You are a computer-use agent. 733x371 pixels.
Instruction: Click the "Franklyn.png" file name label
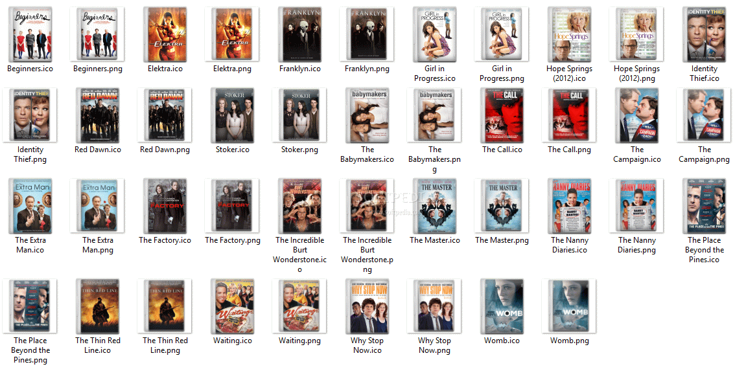[x=367, y=69]
